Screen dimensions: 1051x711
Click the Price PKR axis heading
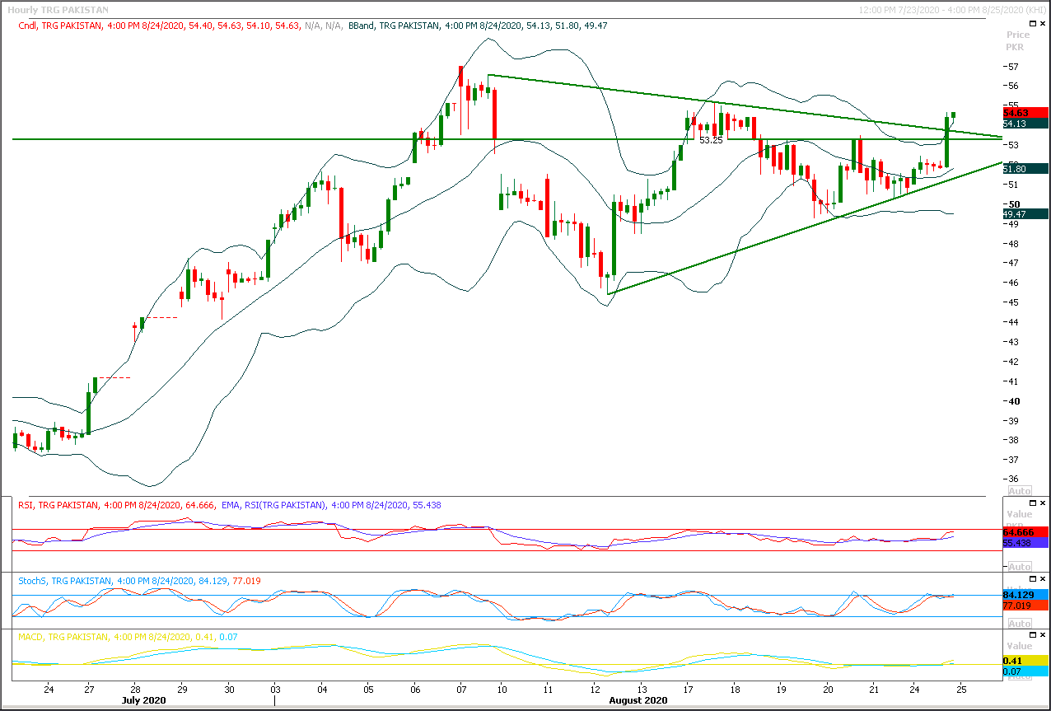point(1018,41)
